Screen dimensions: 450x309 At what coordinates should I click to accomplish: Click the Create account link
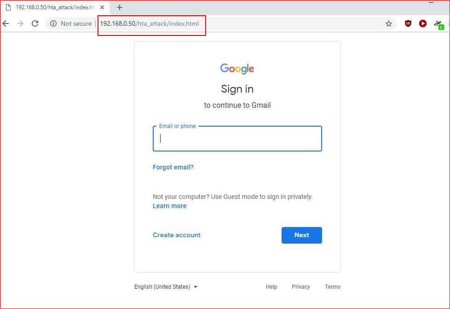(177, 235)
